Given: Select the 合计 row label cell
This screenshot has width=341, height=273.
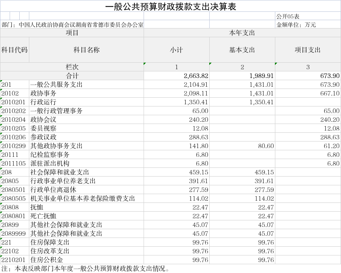Looking at the screenshot, I should click(72, 76).
